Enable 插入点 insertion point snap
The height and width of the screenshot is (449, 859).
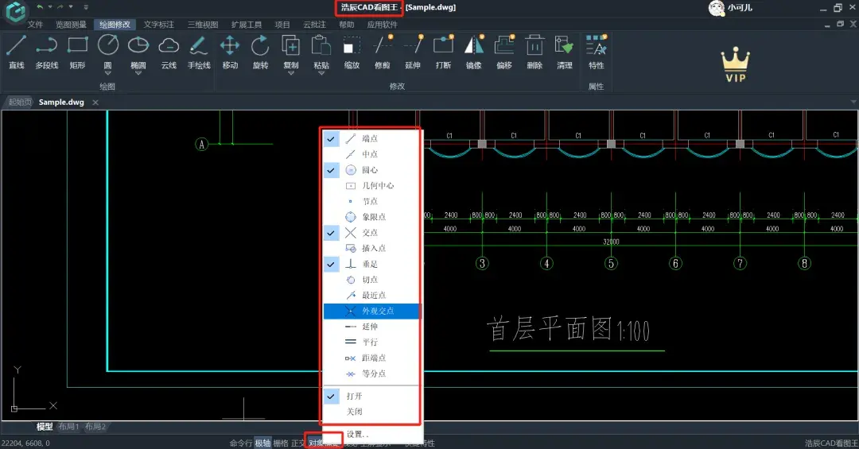pos(372,248)
